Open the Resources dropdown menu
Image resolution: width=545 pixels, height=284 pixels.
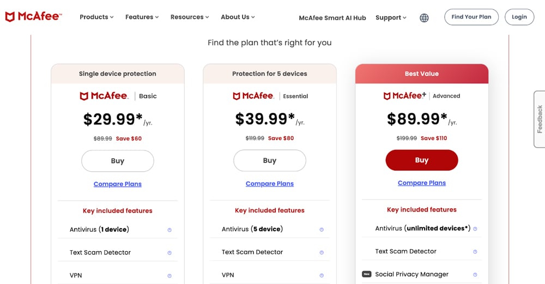tap(190, 17)
